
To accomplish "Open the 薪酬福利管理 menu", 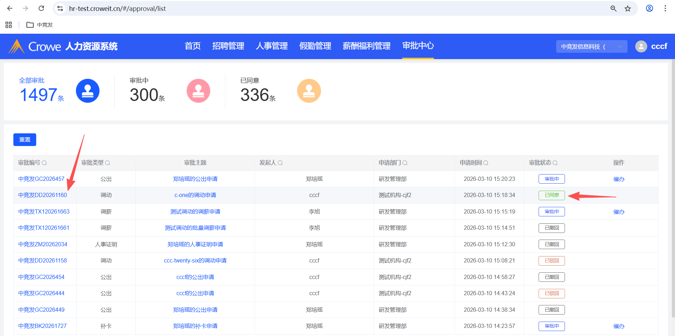I will (366, 46).
